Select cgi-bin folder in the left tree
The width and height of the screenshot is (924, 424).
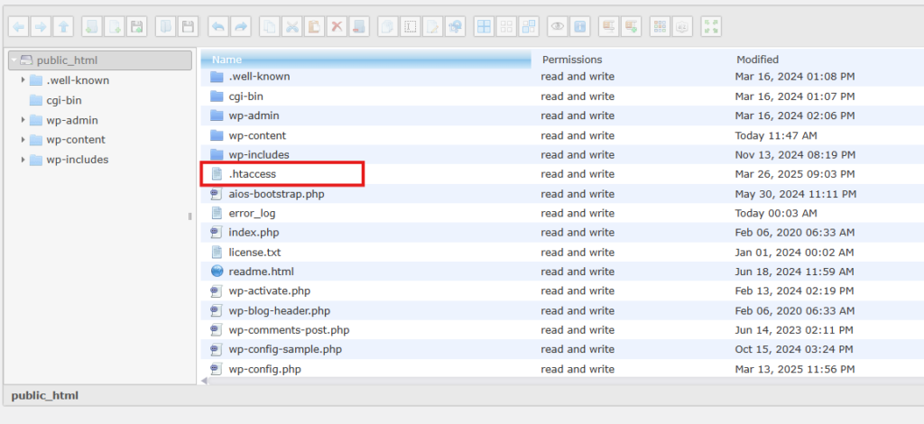click(x=65, y=100)
